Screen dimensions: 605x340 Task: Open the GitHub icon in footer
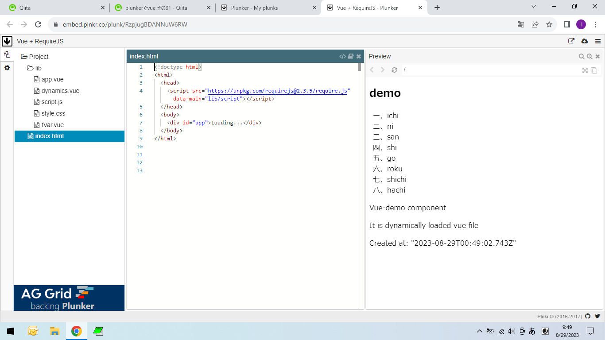588,316
